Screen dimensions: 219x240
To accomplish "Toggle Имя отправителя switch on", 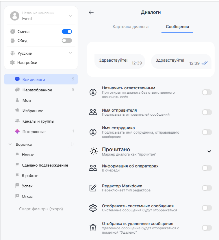I will coord(207,112).
